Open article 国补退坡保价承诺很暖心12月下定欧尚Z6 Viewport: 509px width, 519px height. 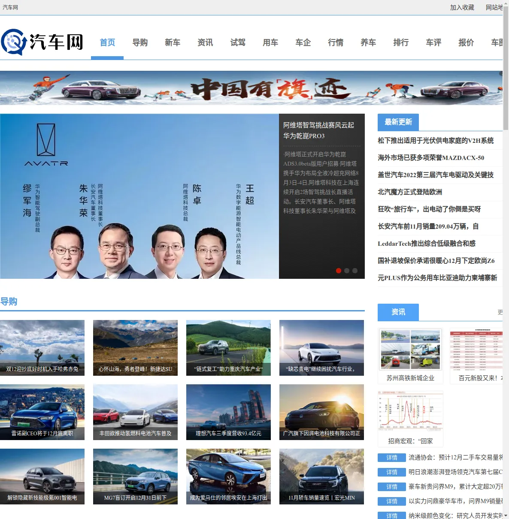tap(436, 261)
